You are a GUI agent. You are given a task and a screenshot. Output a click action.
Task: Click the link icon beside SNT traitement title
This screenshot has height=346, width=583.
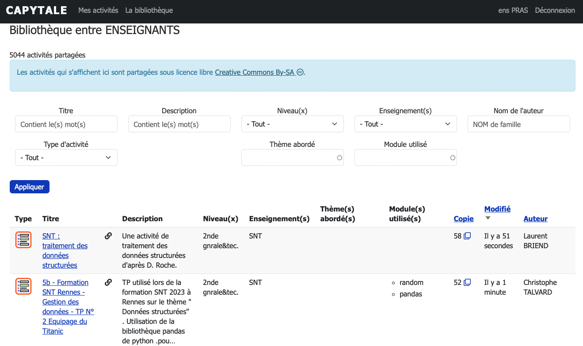[x=108, y=236]
